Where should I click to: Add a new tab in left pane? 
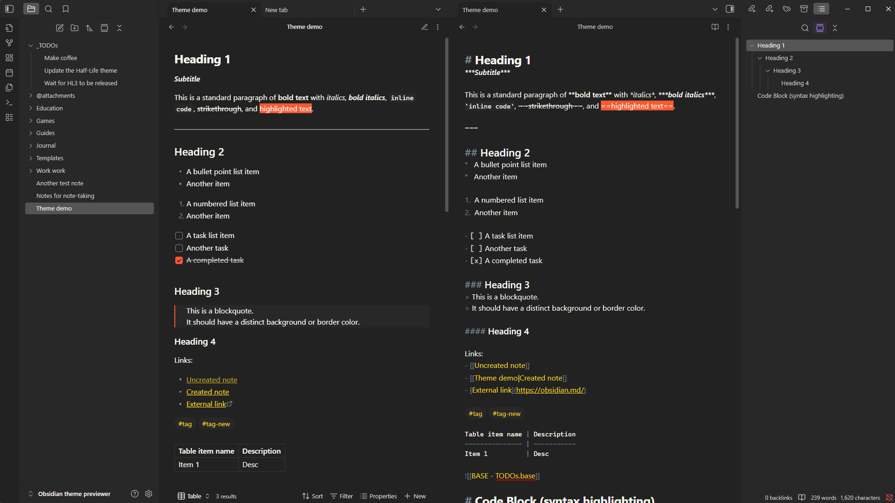coord(363,9)
